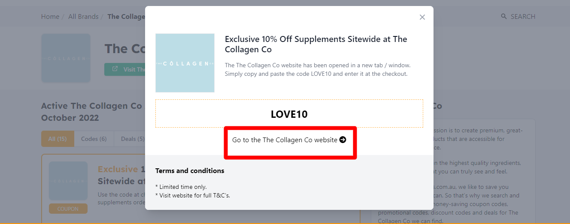Close the coupon popup with the X

pyautogui.click(x=422, y=17)
